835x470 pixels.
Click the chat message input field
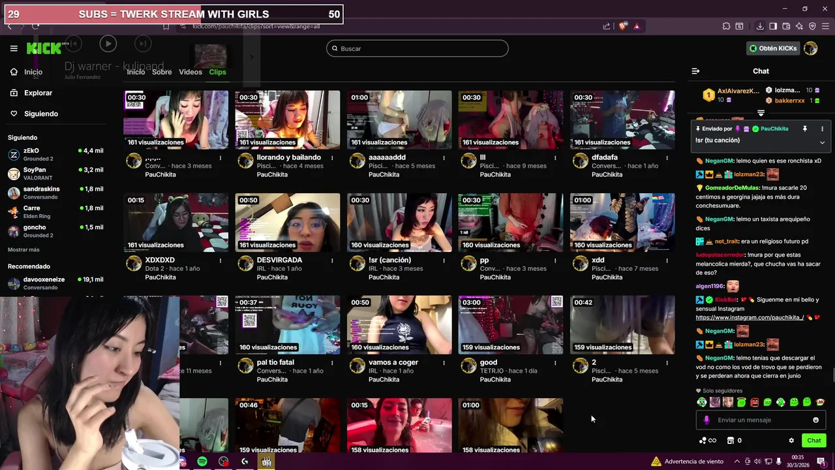click(x=761, y=420)
